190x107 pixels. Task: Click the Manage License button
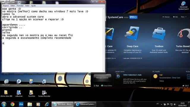(102, 78)
